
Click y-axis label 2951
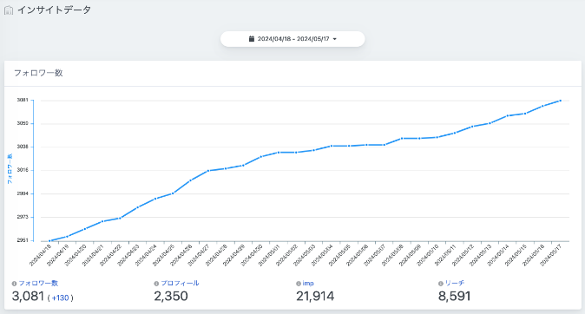[x=23, y=240]
